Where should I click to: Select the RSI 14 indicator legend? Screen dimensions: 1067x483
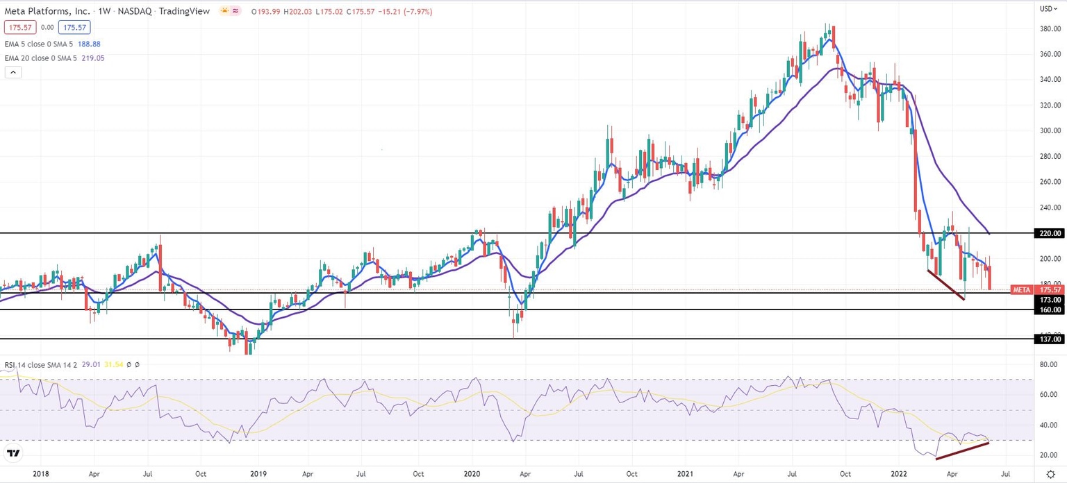[42, 364]
